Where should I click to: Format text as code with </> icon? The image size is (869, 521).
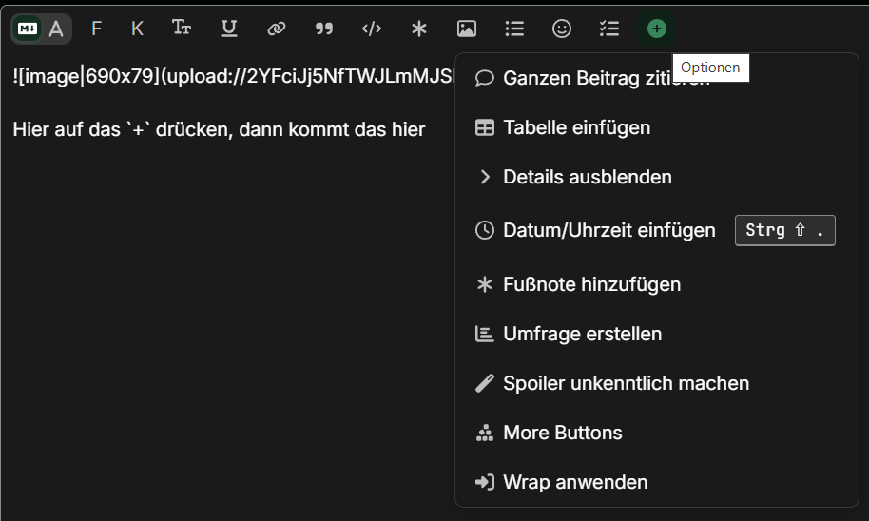tap(372, 29)
